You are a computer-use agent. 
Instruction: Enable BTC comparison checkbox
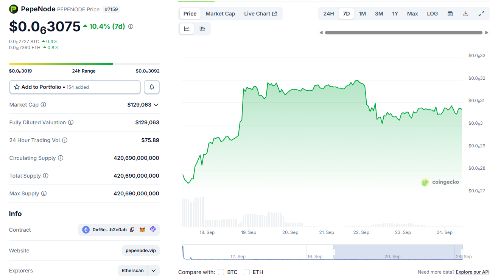[x=221, y=272]
